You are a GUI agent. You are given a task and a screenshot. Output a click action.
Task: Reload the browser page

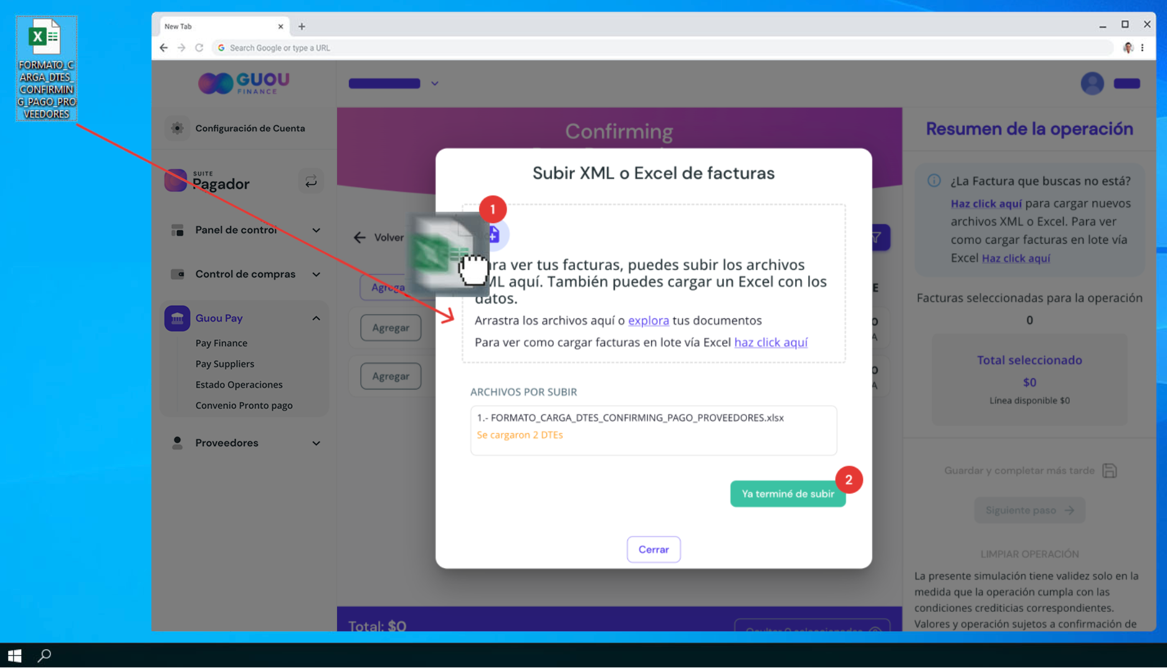tap(199, 48)
